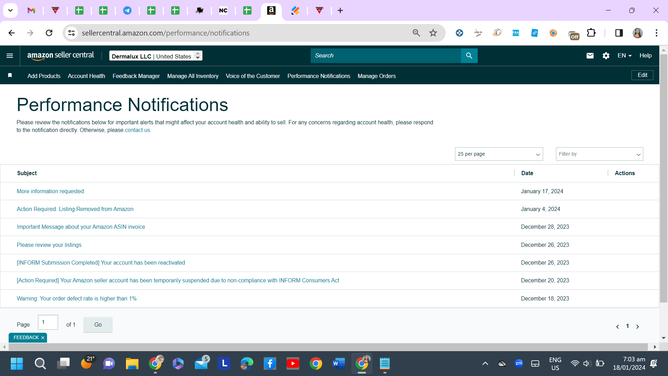
Task: Go to previous page of notifications
Action: pos(618,327)
